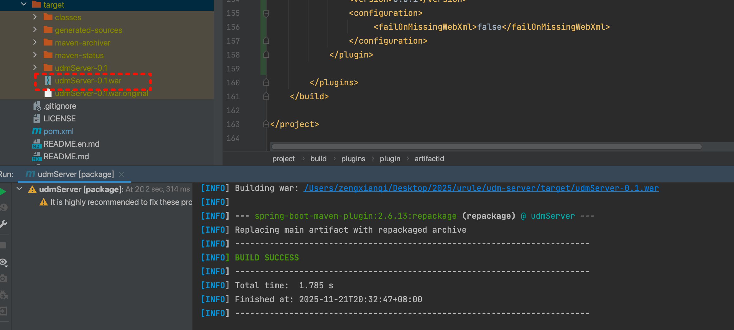Toggle code fold marker on line 155
This screenshot has height=330, width=734.
point(266,13)
